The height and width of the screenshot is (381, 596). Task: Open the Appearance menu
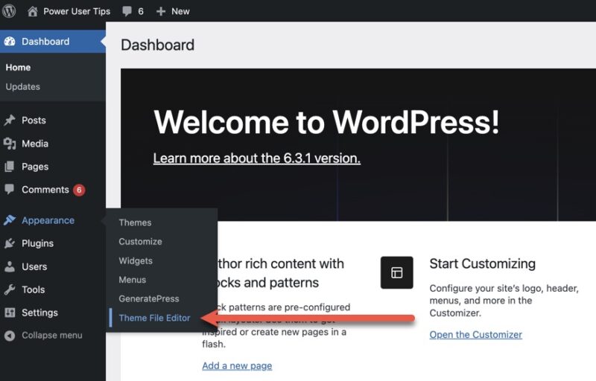coord(48,220)
